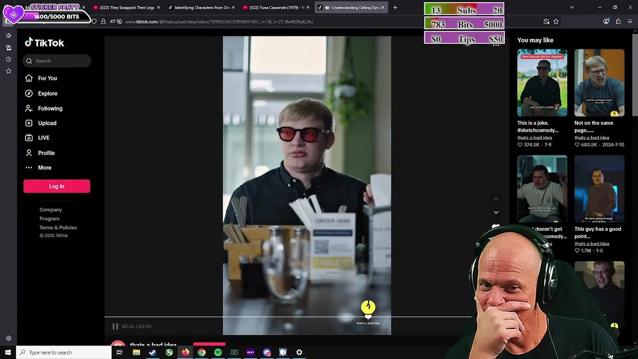638x359 pixels.
Task: Open the list all tabs dropdown
Action: click(x=572, y=7)
